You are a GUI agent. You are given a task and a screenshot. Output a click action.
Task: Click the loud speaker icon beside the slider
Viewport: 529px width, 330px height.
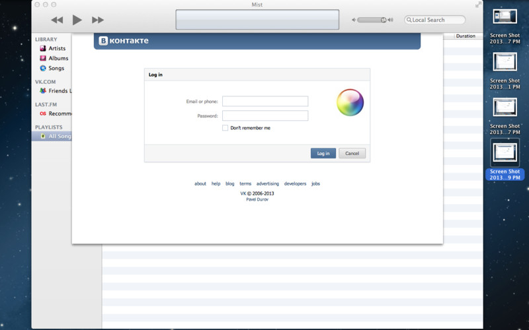tap(390, 20)
